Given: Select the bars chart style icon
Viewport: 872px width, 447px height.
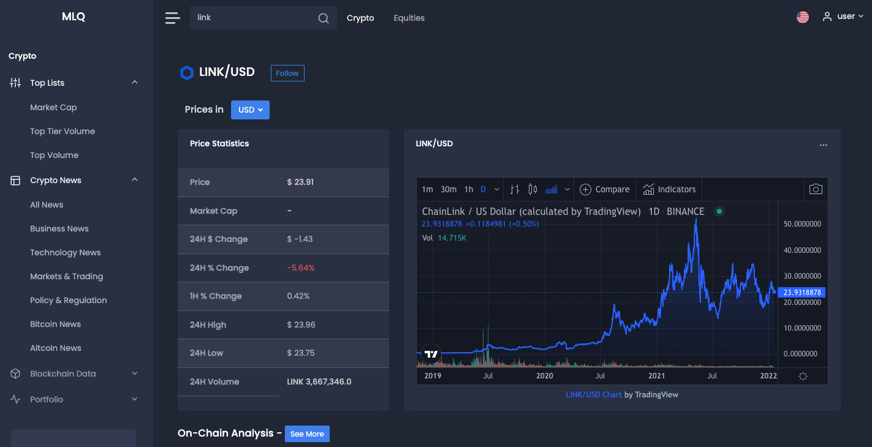Looking at the screenshot, I should 515,189.
